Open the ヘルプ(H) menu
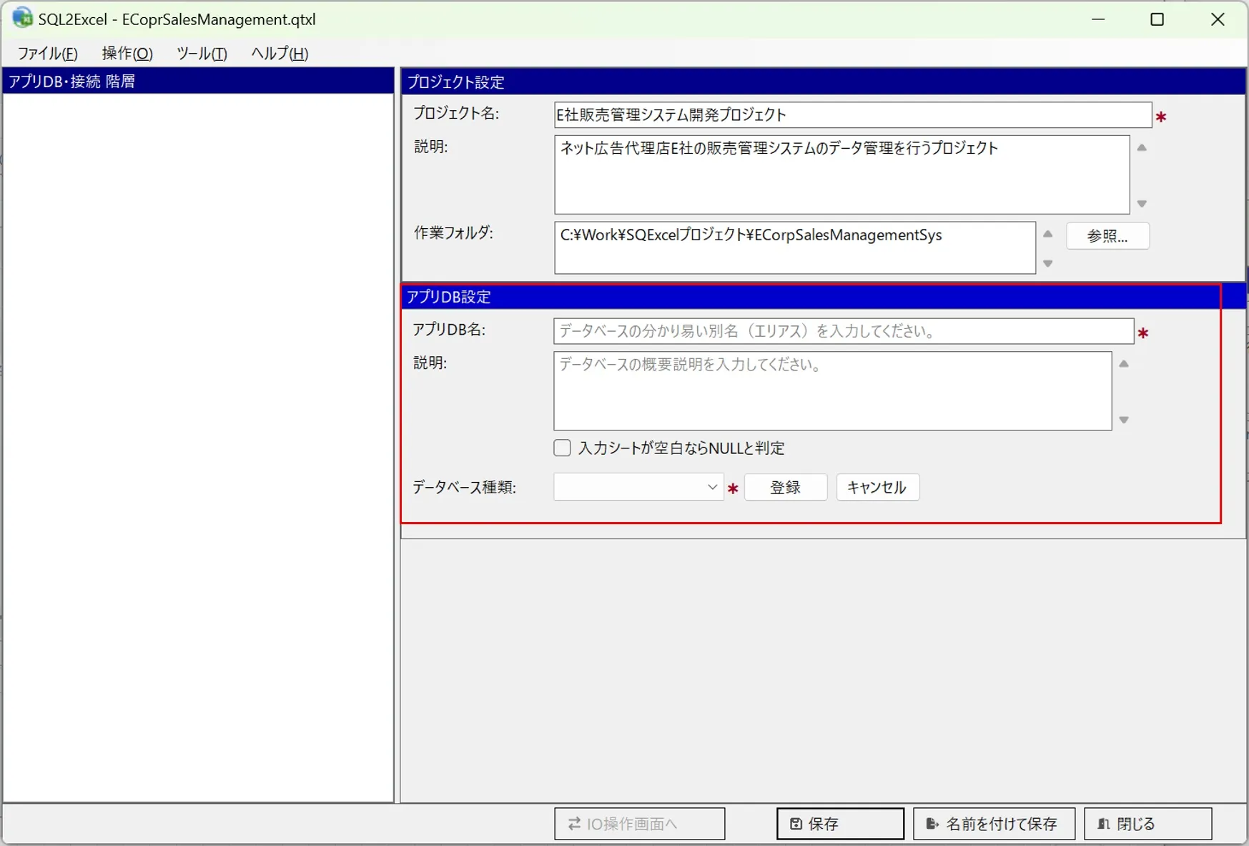Screen dimensions: 1249x846 click(x=280, y=54)
